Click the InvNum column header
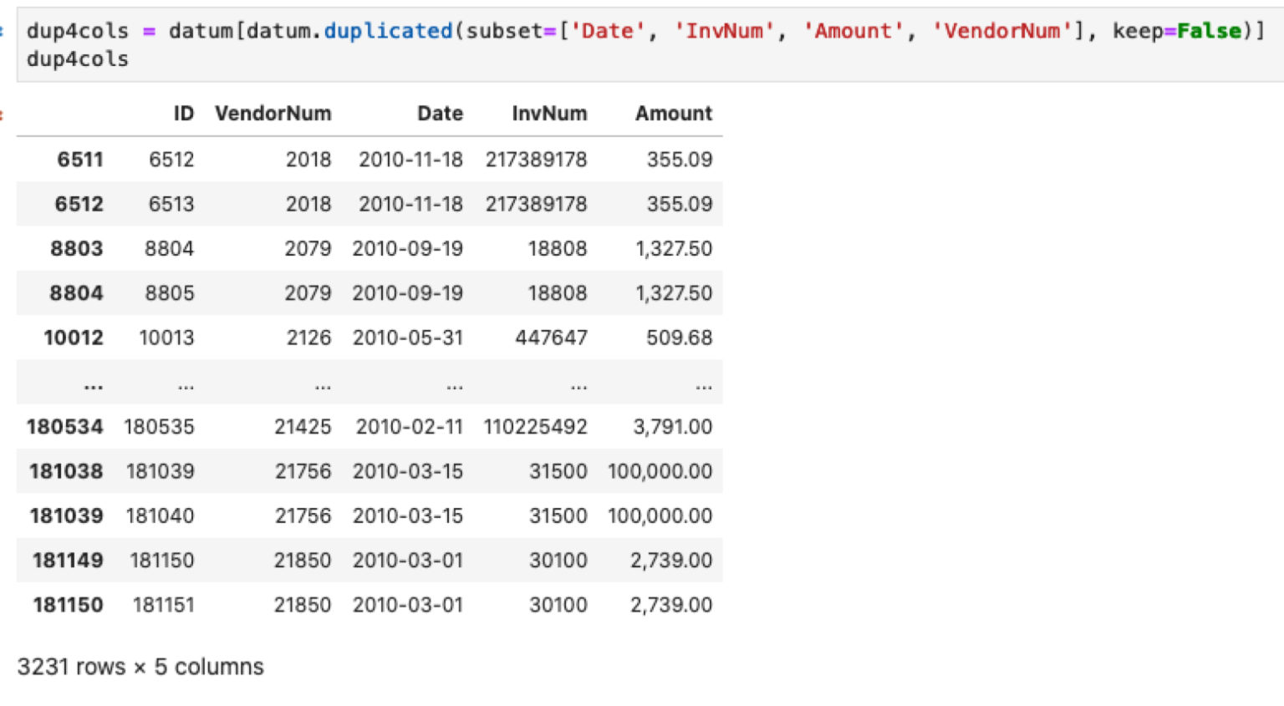The height and width of the screenshot is (706, 1284). point(548,114)
